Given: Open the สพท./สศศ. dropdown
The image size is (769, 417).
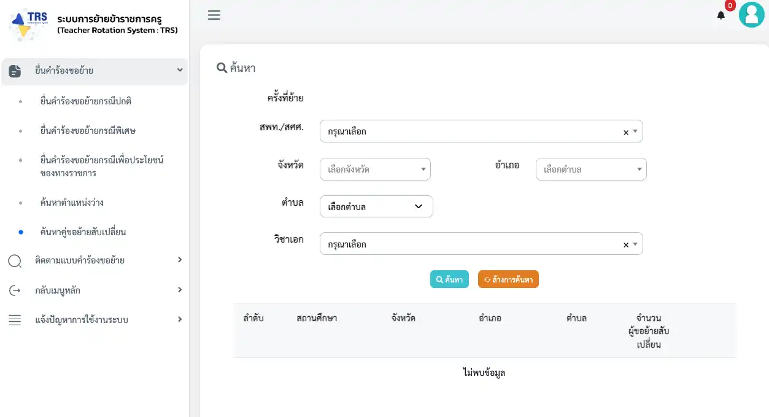Looking at the screenshot, I should click(481, 131).
